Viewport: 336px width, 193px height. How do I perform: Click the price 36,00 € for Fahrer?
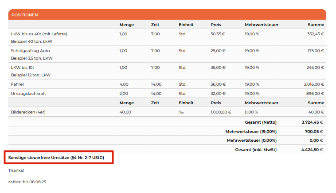[x=218, y=84]
